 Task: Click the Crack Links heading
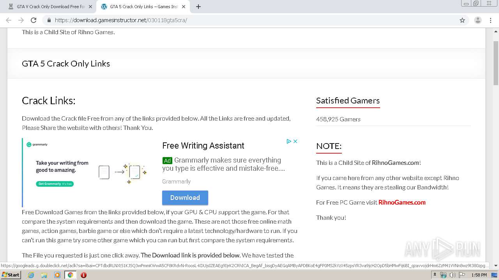pos(49,100)
